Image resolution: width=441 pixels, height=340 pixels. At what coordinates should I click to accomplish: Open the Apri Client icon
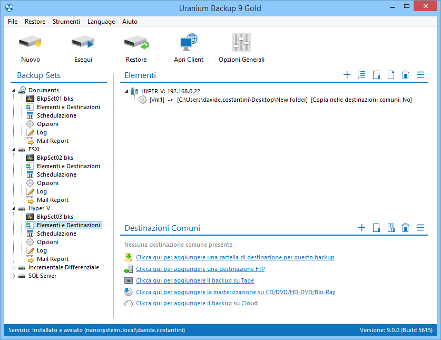point(189,42)
